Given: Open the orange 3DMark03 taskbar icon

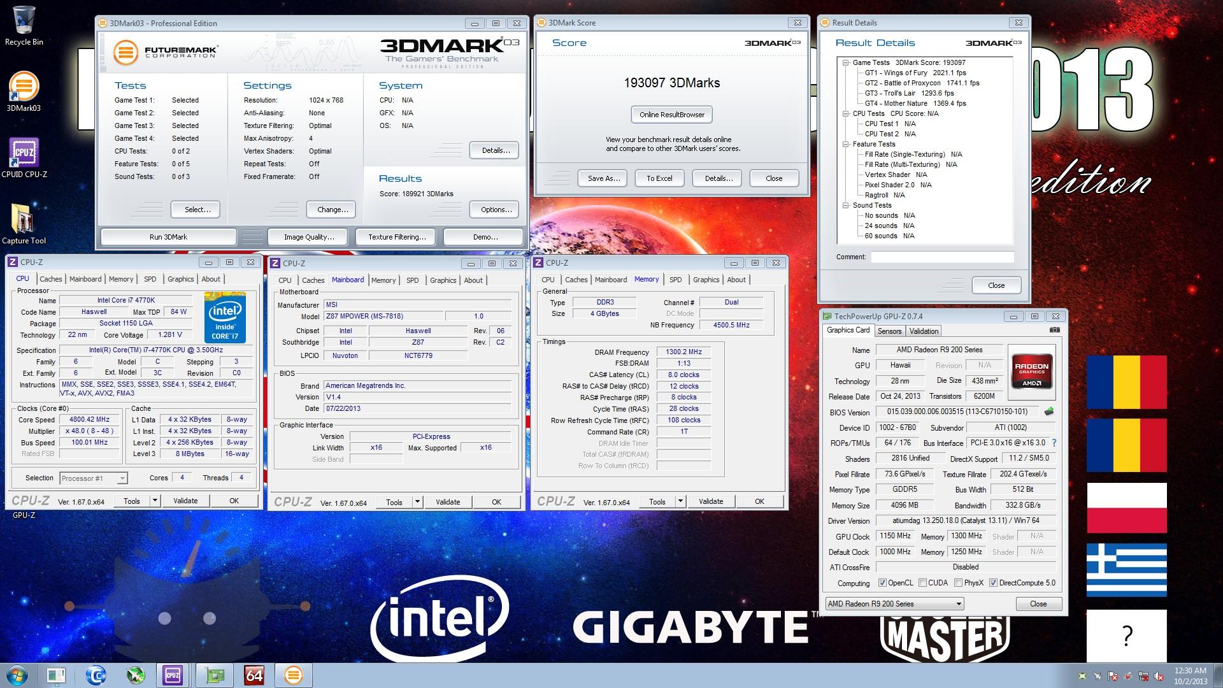Looking at the screenshot, I should (x=293, y=675).
